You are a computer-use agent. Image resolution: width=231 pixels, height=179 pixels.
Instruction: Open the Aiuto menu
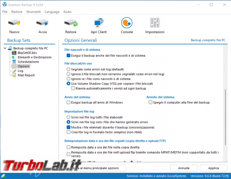67,12
